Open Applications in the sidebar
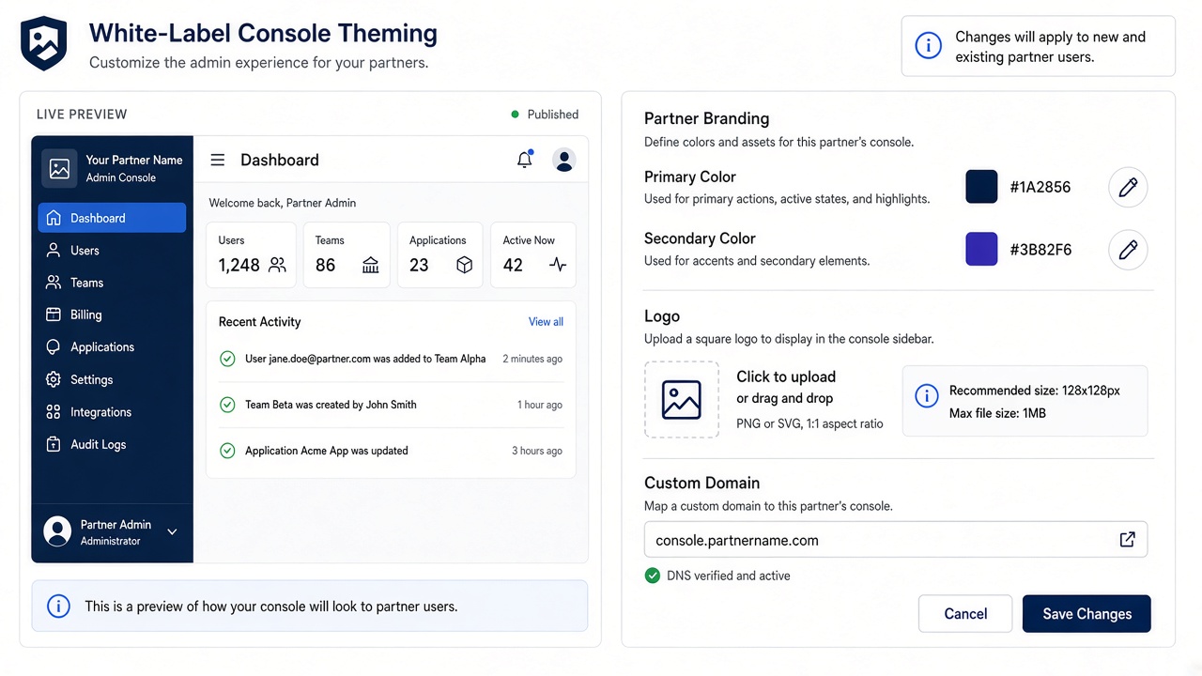 112,347
